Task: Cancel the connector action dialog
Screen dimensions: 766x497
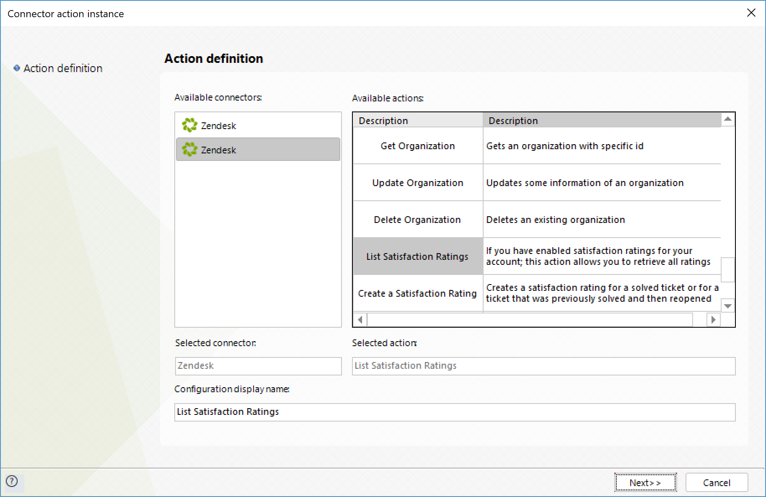Action: pos(717,482)
